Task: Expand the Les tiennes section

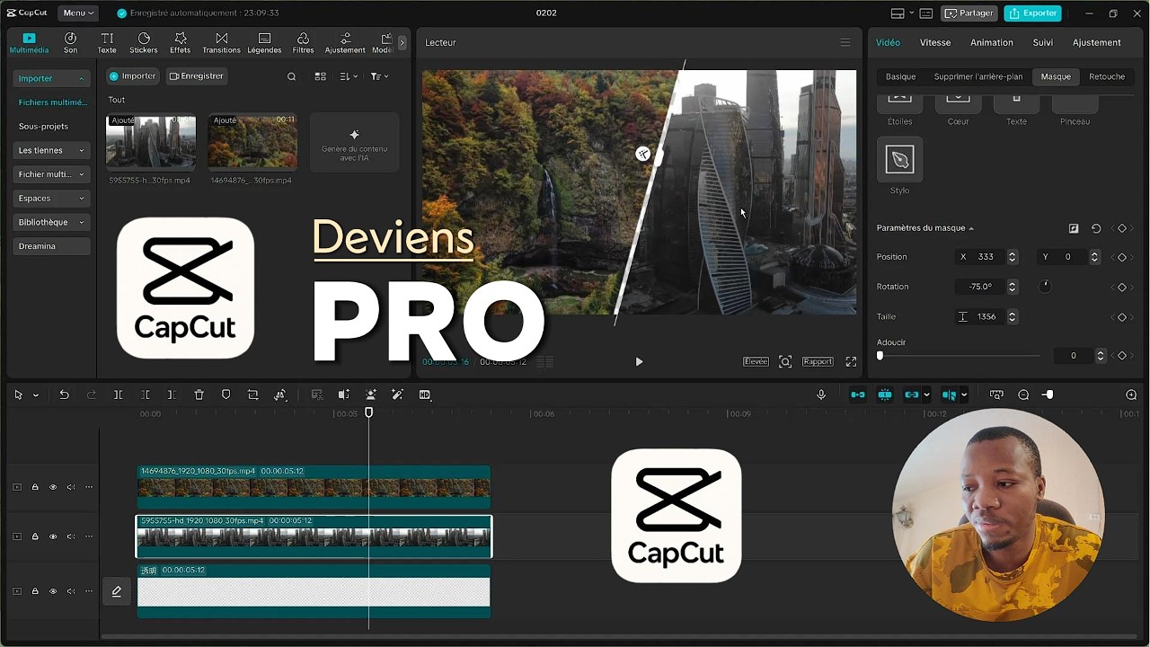Action: click(x=51, y=150)
